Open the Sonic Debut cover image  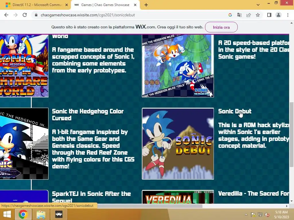[x=178, y=144]
